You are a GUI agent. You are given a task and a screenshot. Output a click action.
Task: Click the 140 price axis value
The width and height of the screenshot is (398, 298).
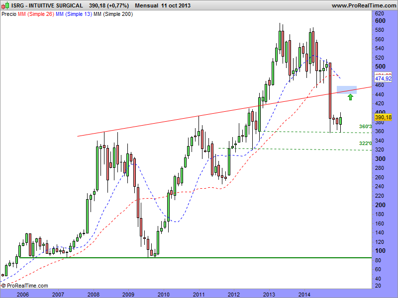(x=380, y=232)
